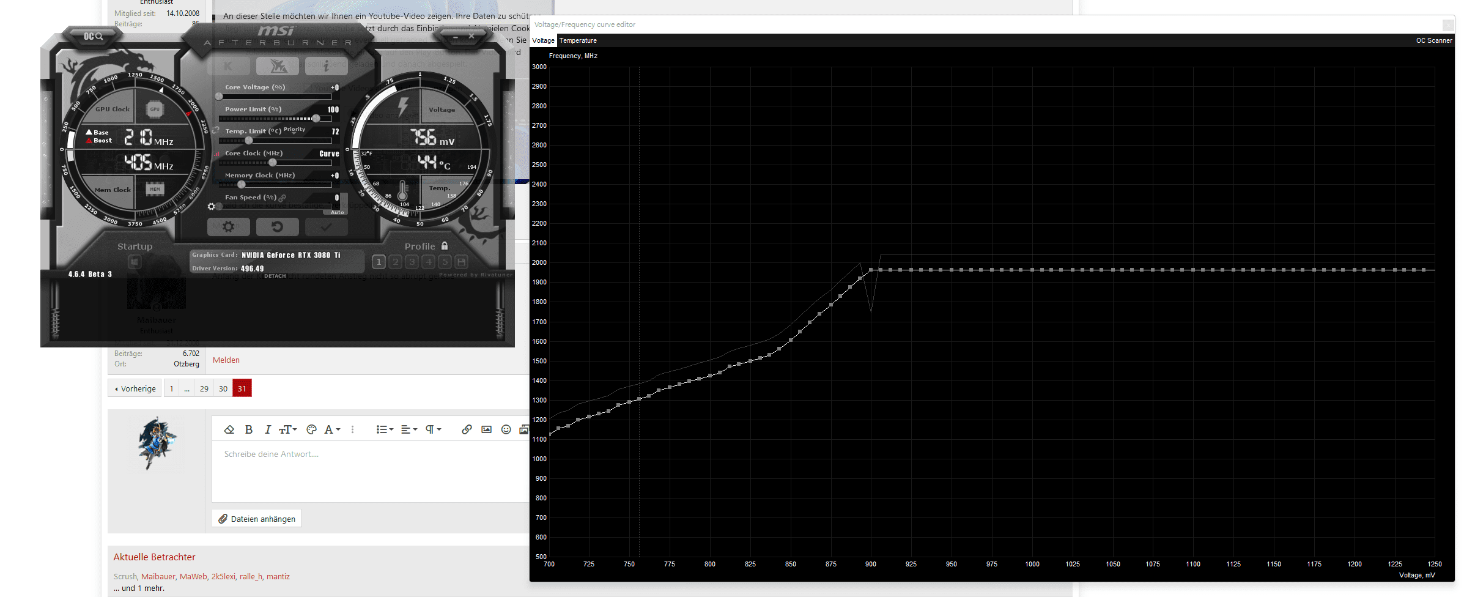
Task: Select profile slot 1
Action: coord(379,262)
